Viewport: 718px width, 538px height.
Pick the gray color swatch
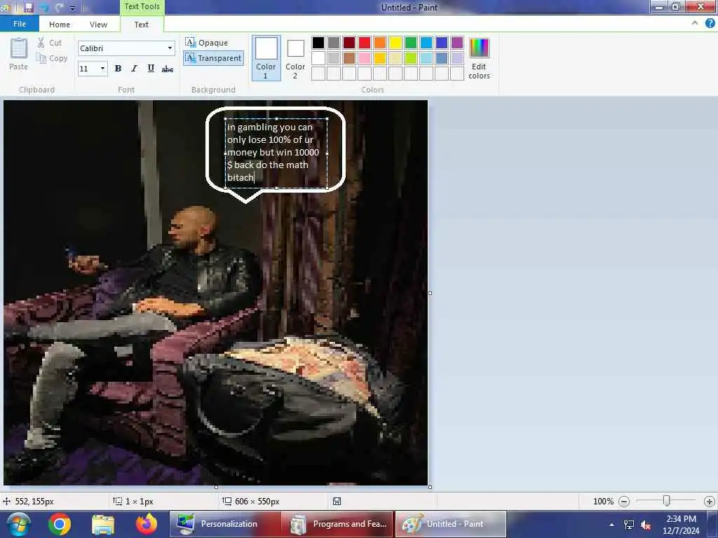[x=334, y=43]
